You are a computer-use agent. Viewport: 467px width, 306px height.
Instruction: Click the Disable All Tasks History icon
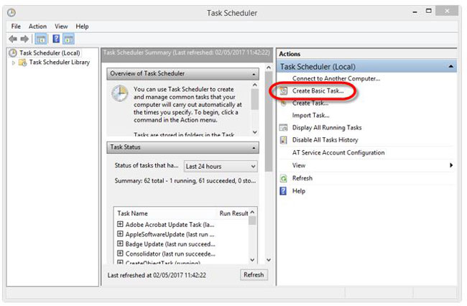(284, 139)
